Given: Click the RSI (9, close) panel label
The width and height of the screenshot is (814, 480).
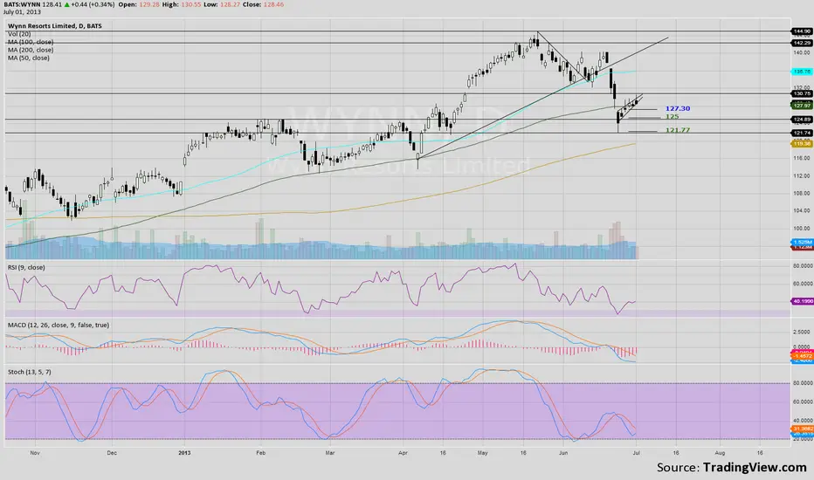Looking at the screenshot, I should tap(26, 267).
